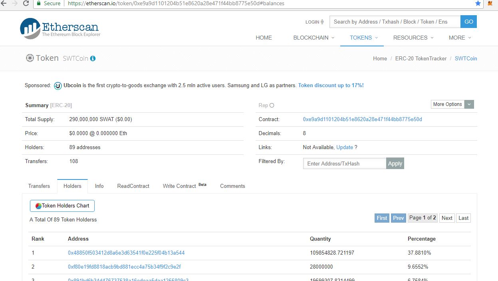Click More Options button label
Viewport: 498px width, 281px height.
click(x=448, y=104)
